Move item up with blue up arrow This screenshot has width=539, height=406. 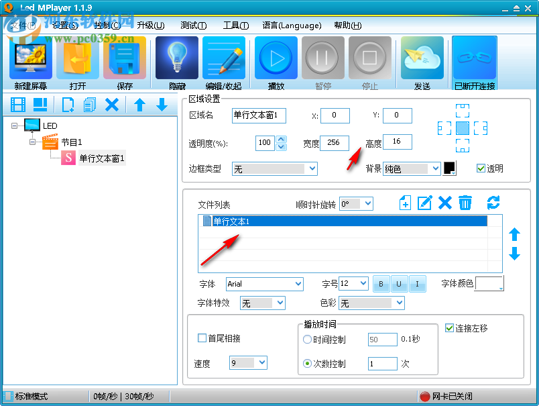pos(515,235)
